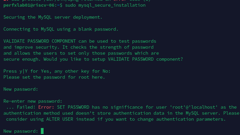Click the "perfxlab01@riscv-06" shell prompt text
Image resolution: width=240 pixels, height=135 pixels.
[x=25, y=5]
